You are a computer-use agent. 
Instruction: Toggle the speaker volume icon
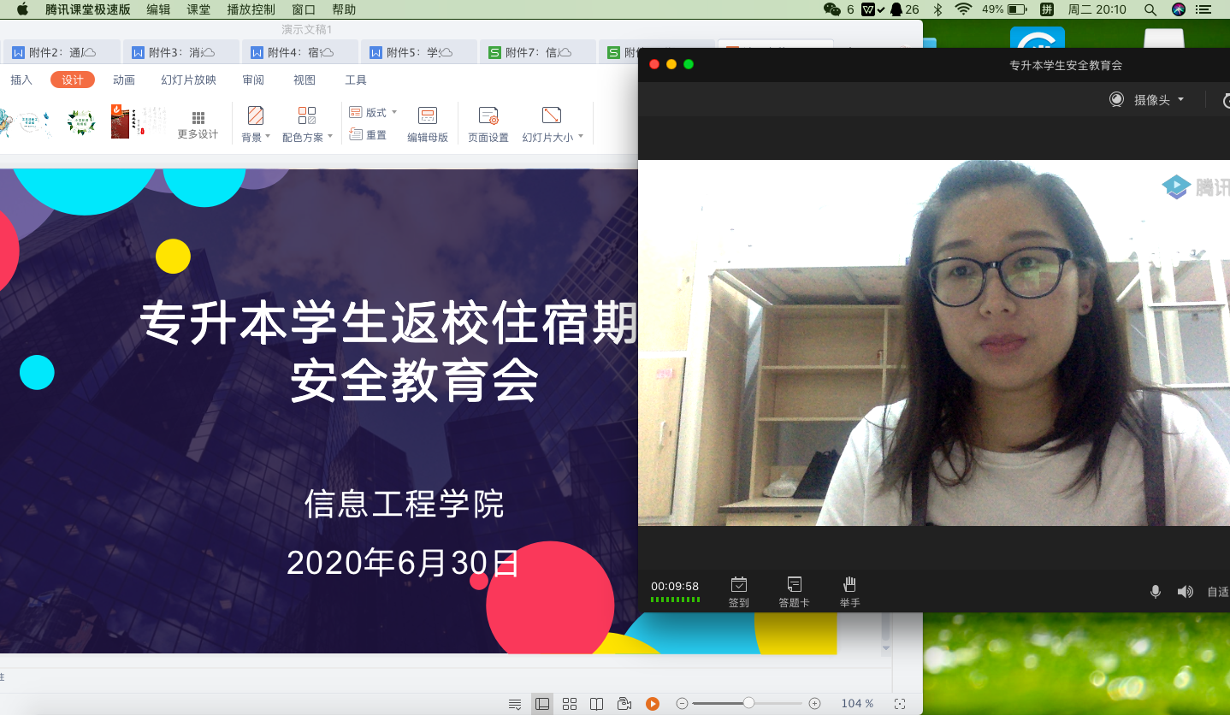point(1185,592)
